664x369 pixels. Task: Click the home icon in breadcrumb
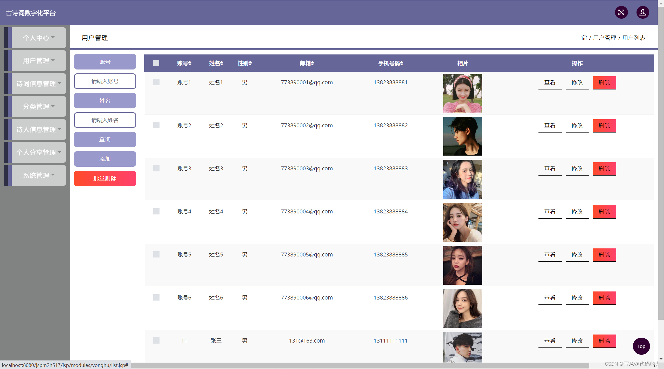584,38
